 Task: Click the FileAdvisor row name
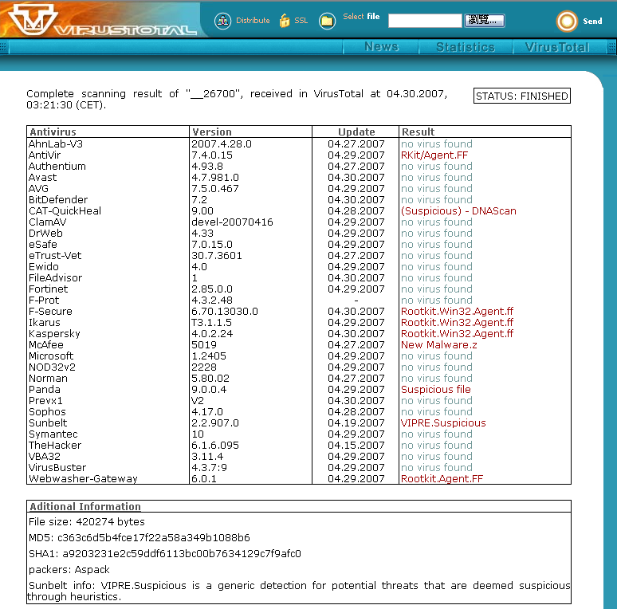coord(55,277)
